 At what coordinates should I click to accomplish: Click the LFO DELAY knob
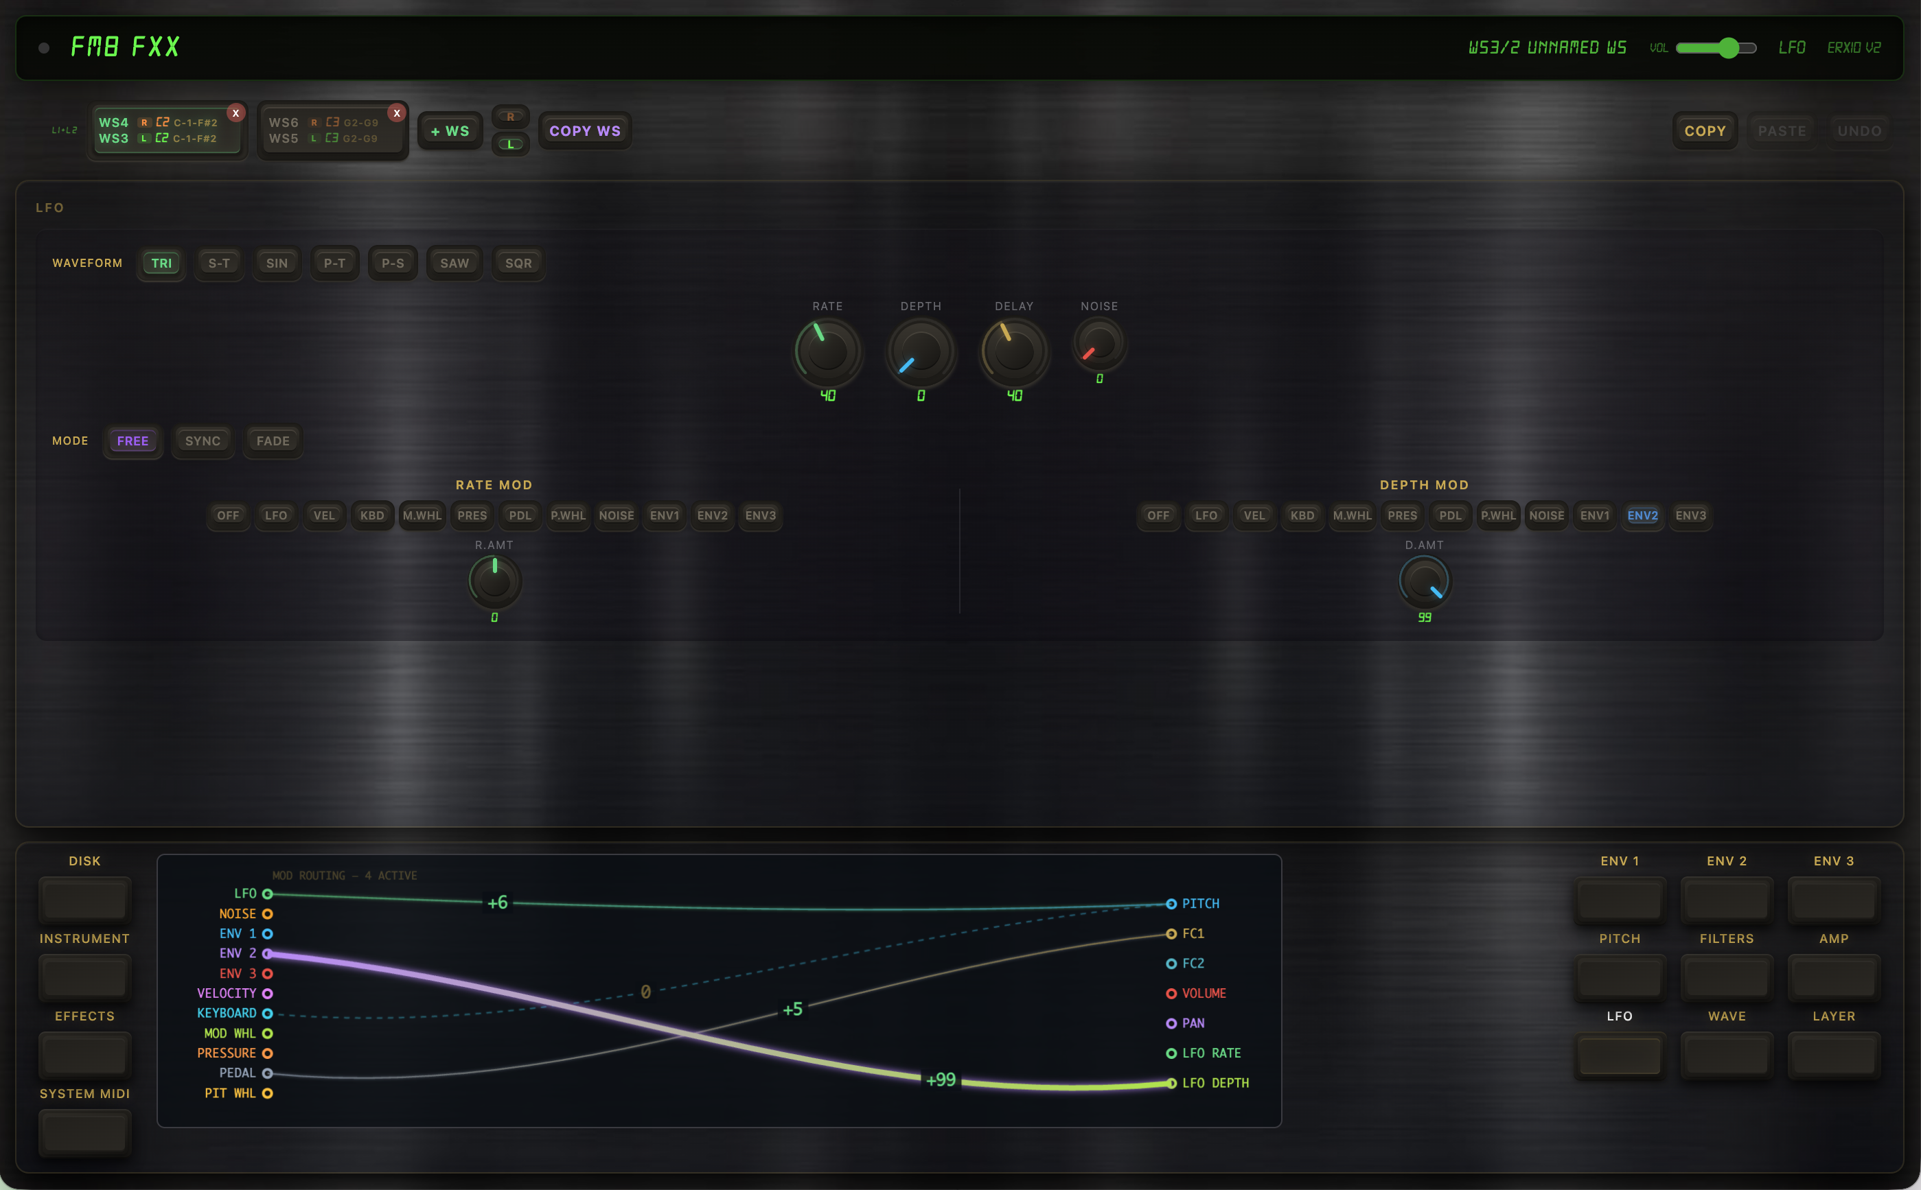pos(1014,351)
